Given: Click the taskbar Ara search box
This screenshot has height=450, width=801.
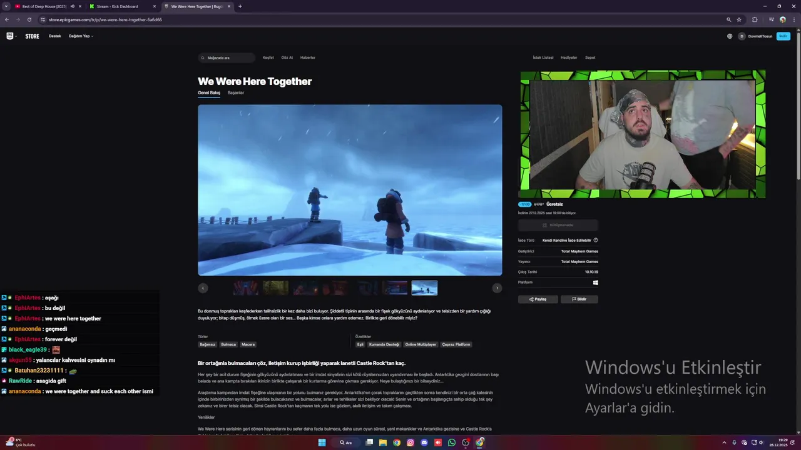Looking at the screenshot, I should pos(346,442).
